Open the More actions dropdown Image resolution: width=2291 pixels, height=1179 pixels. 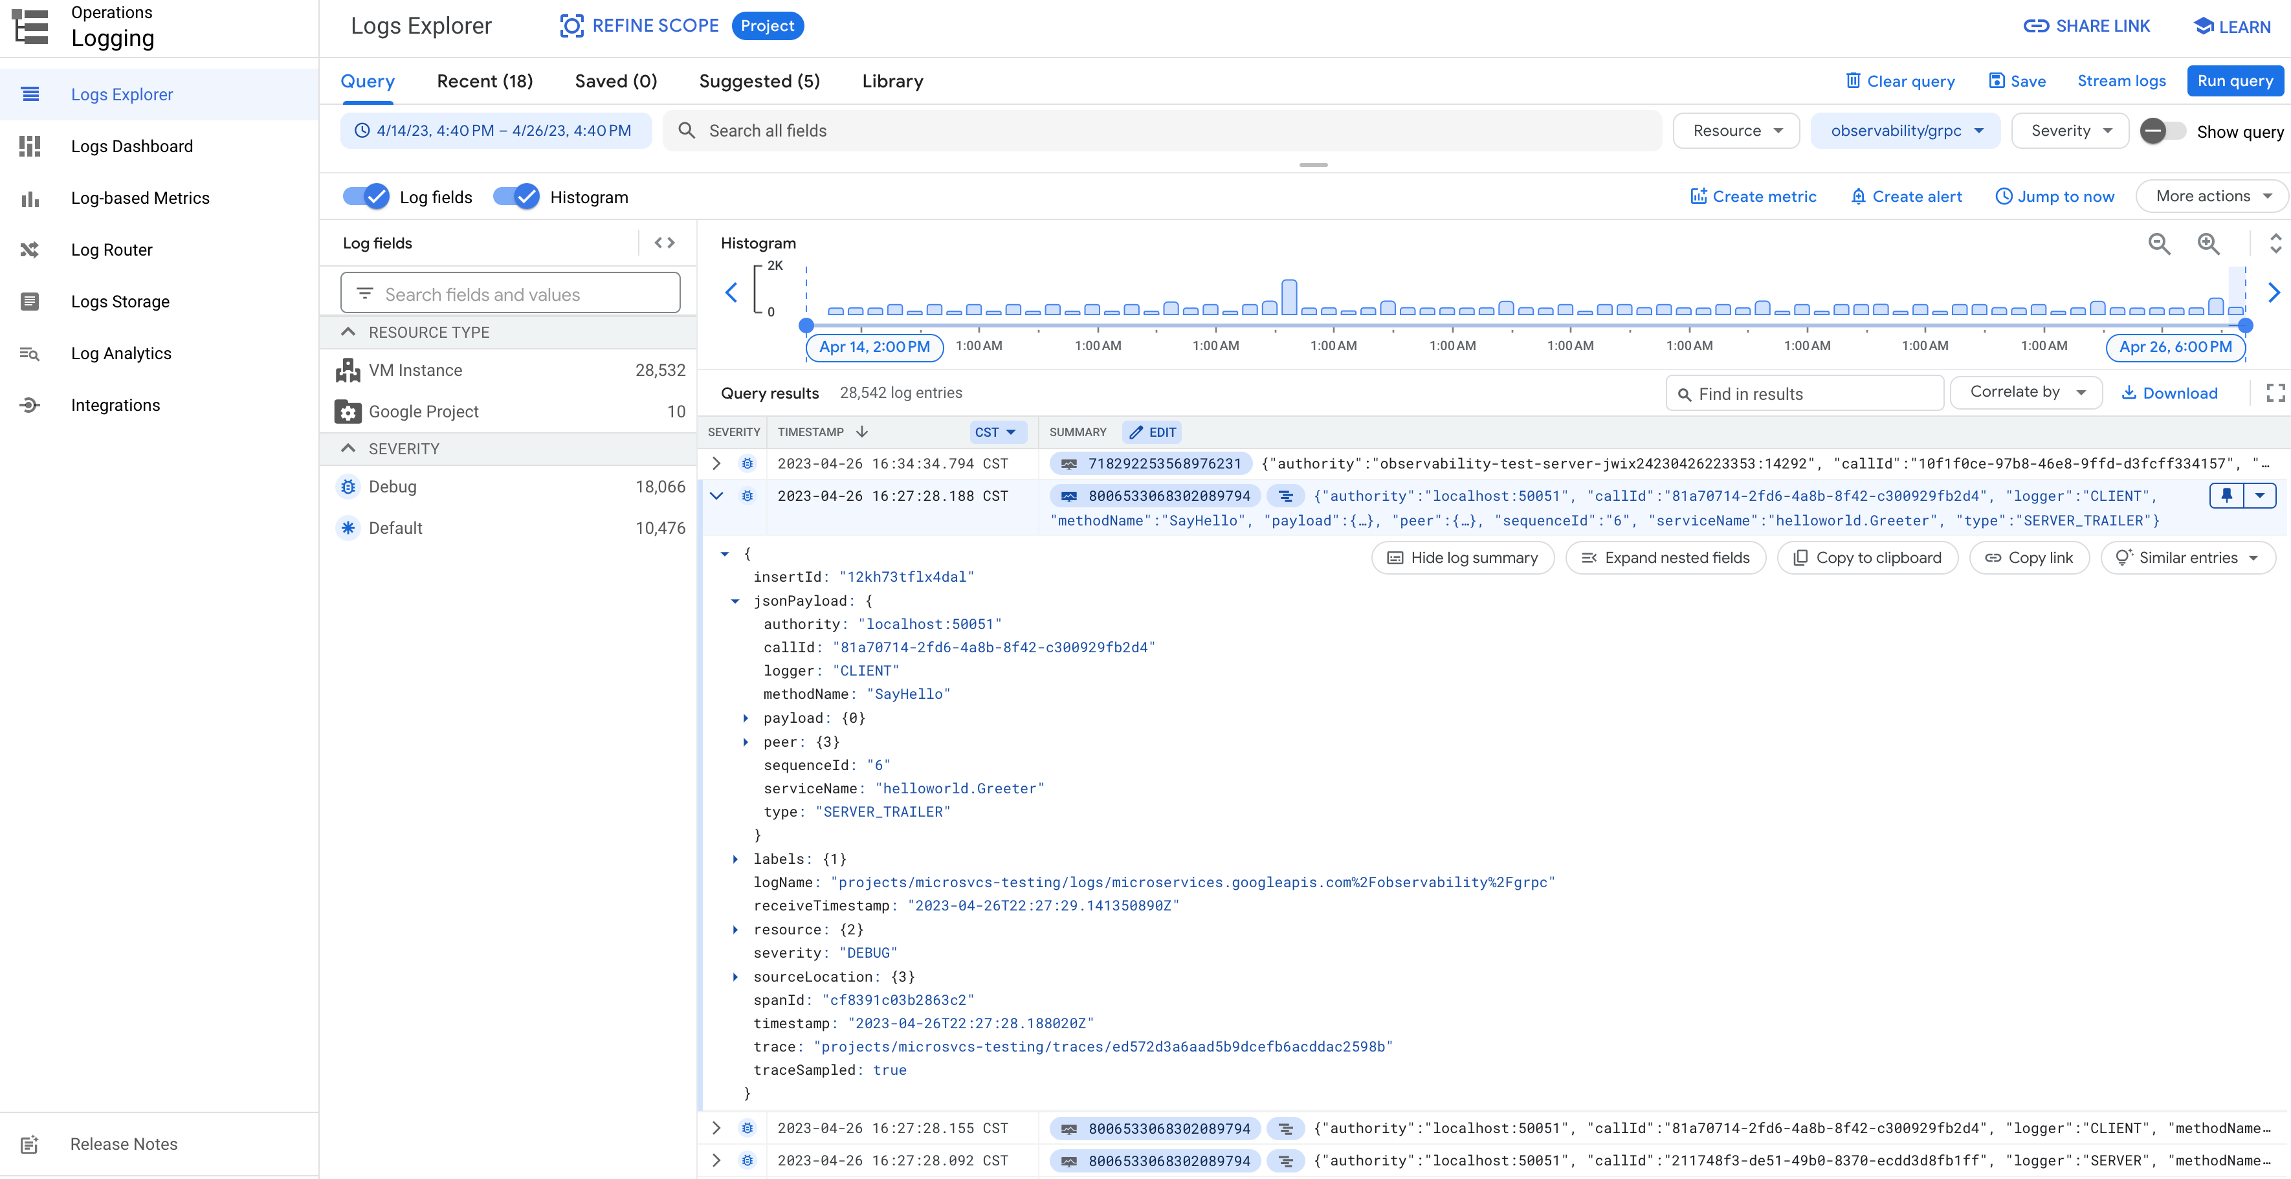[x=2212, y=197]
